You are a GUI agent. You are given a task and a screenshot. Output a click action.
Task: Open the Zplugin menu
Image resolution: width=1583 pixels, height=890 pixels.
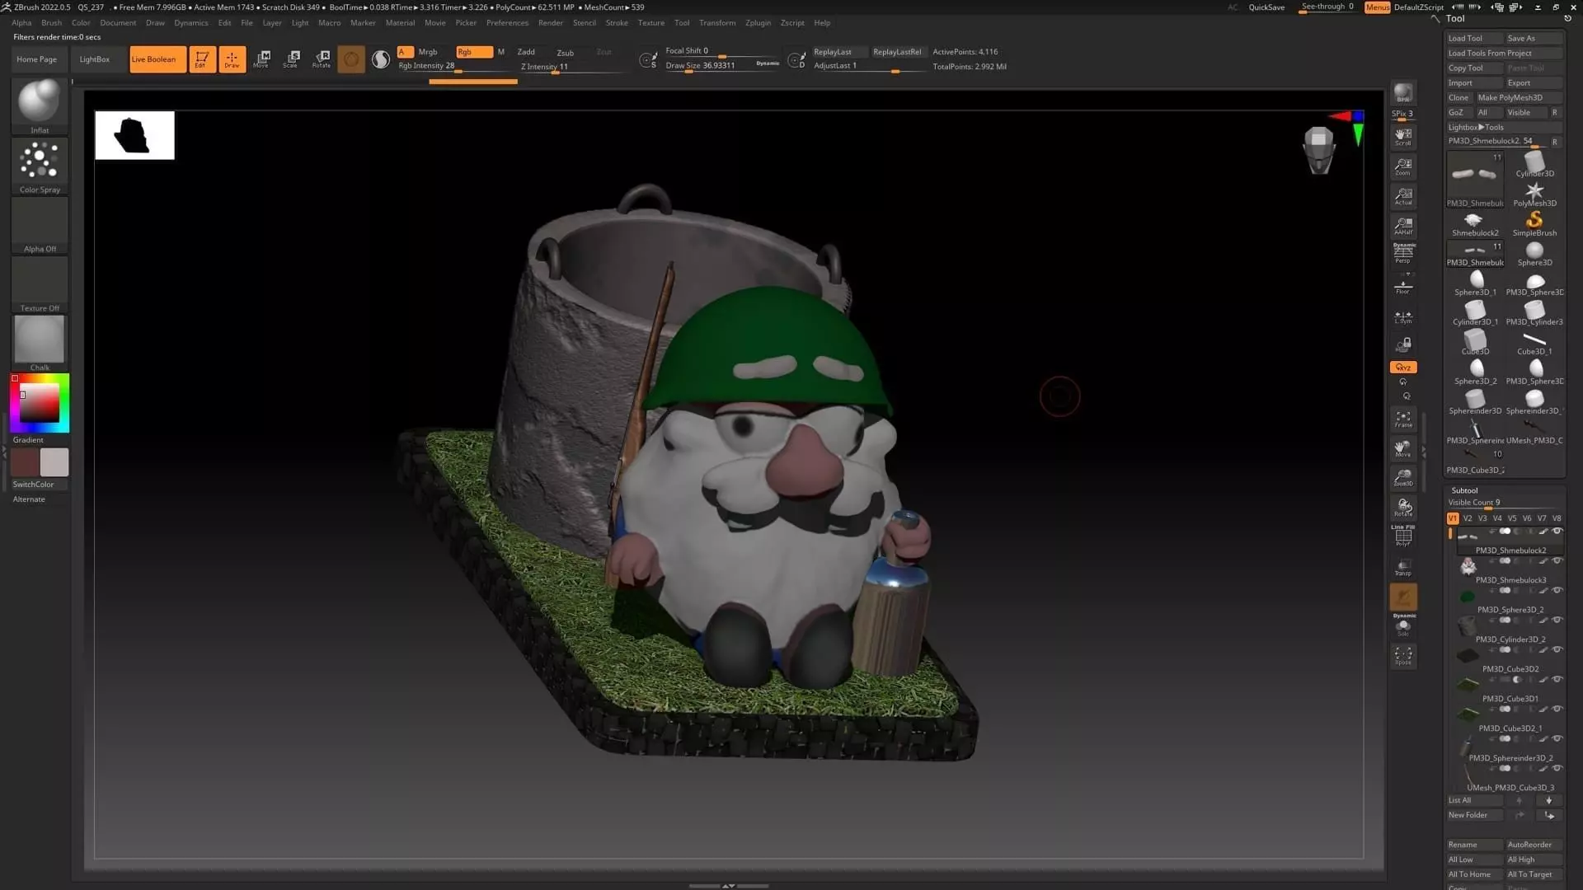click(758, 23)
